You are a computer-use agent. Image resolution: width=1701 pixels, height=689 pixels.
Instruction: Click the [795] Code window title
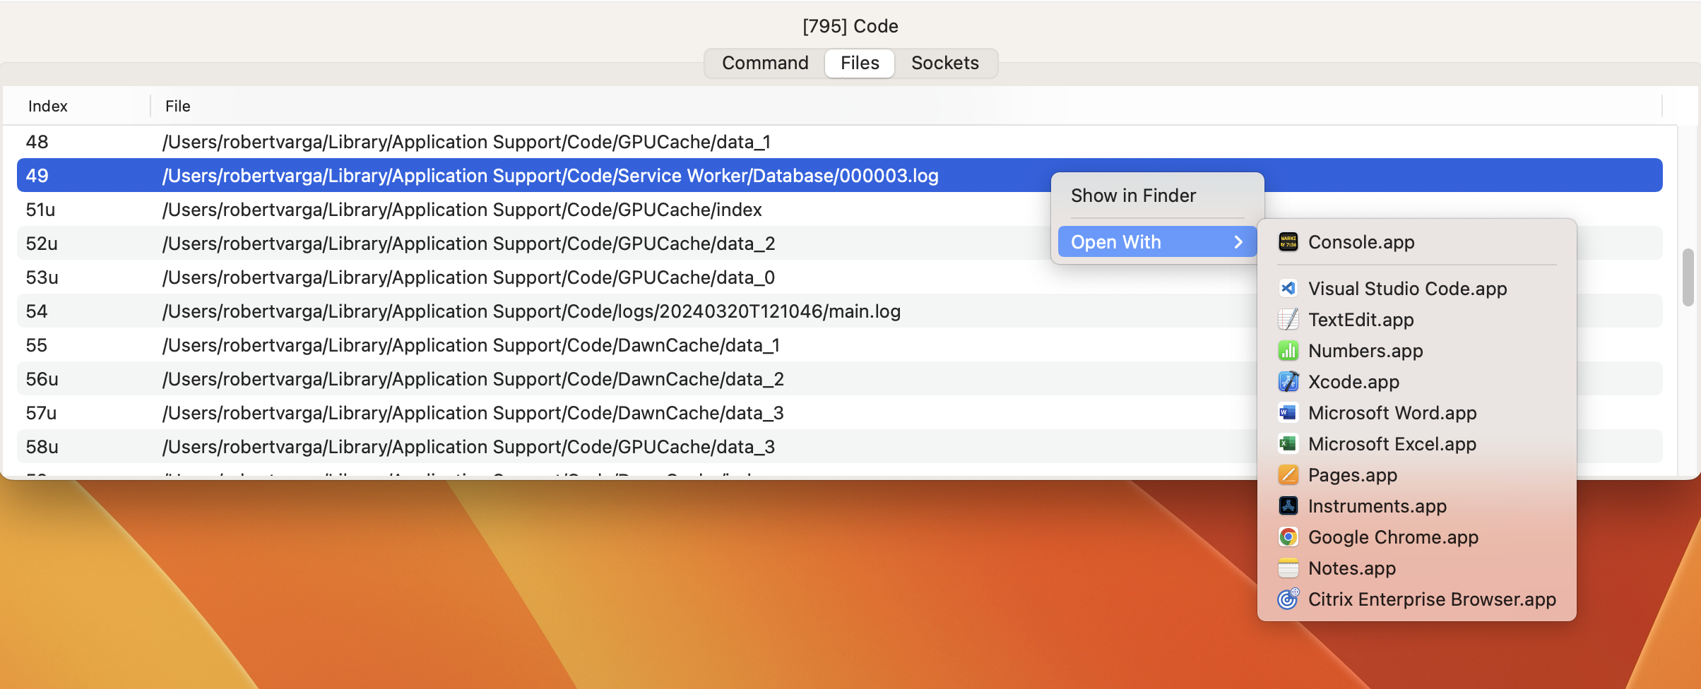point(850,26)
